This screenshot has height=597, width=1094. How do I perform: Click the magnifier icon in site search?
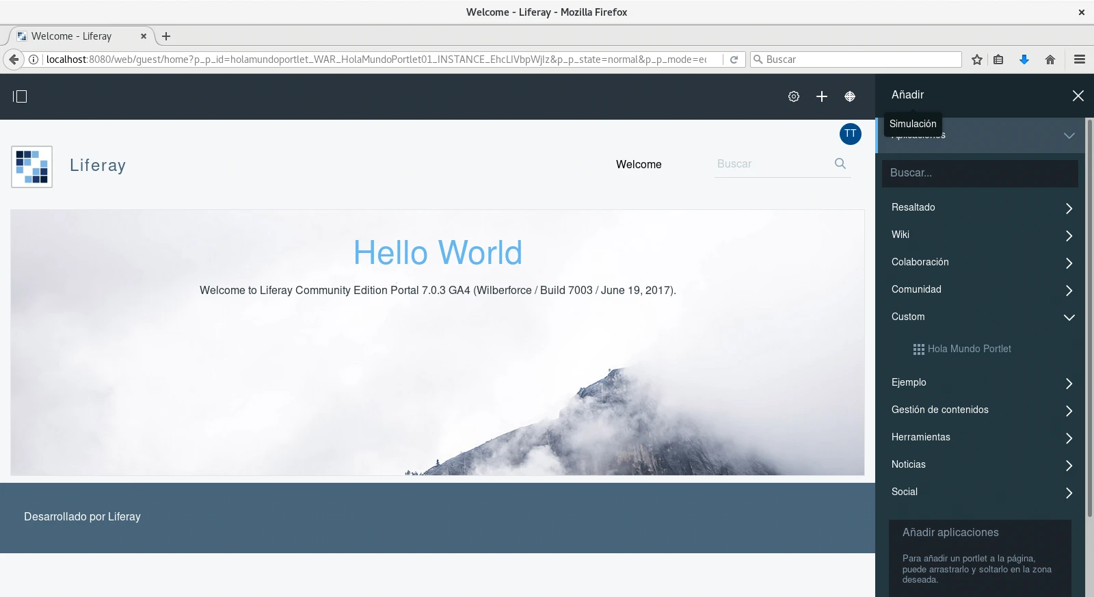[x=840, y=163]
